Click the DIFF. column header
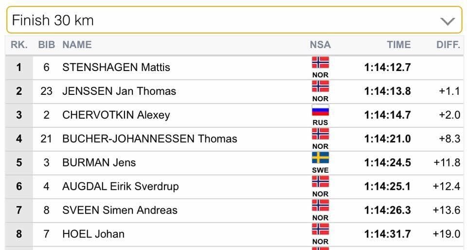The width and height of the screenshot is (467, 250). click(448, 45)
